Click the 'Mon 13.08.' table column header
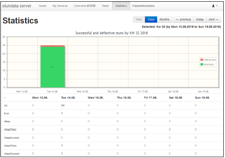 40,98
